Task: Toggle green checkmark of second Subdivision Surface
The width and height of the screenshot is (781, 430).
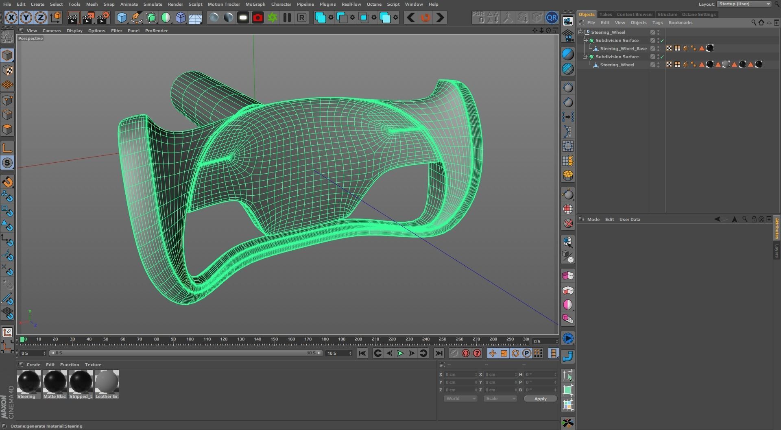Action: click(x=662, y=57)
